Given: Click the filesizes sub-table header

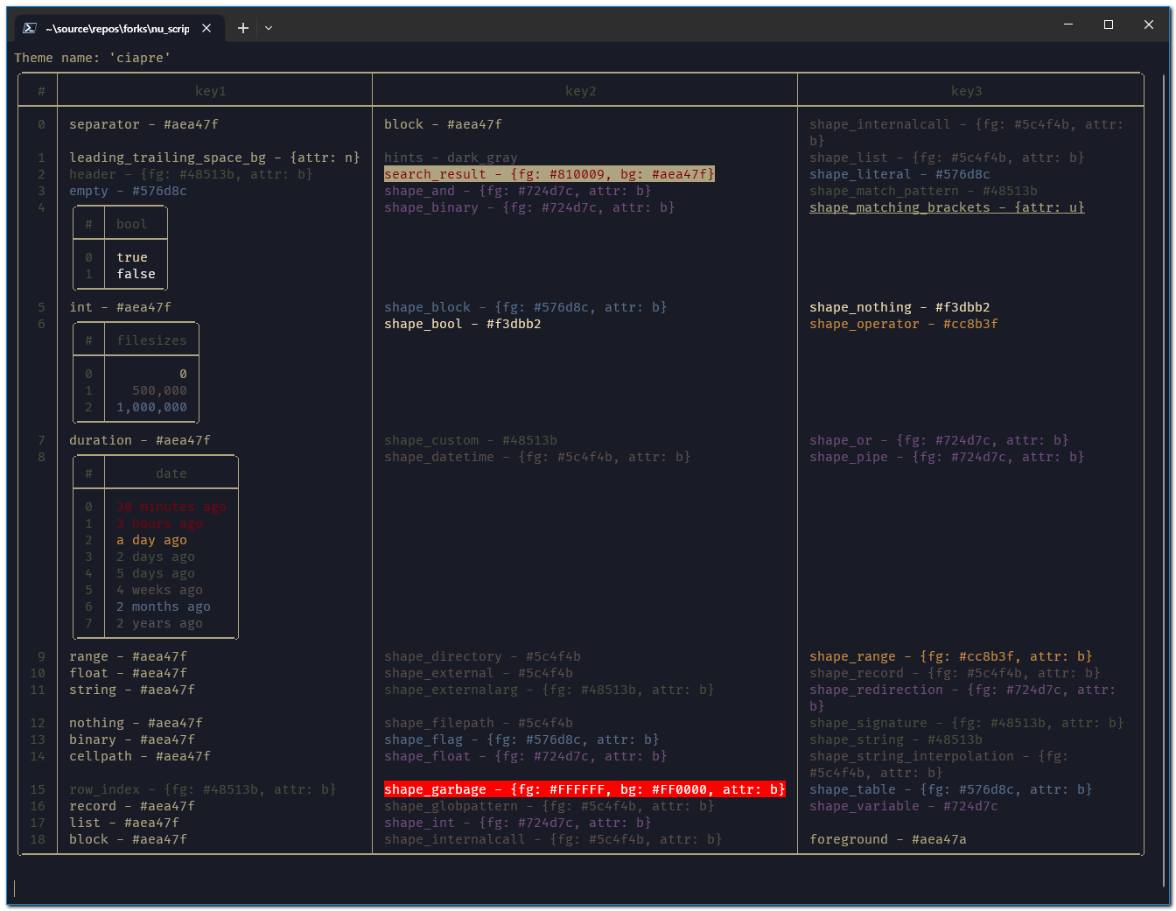Looking at the screenshot, I should click(x=151, y=340).
